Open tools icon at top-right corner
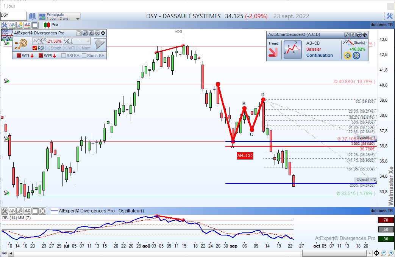Image resolution: width=395 pixels, height=257 pixels. [x=389, y=16]
